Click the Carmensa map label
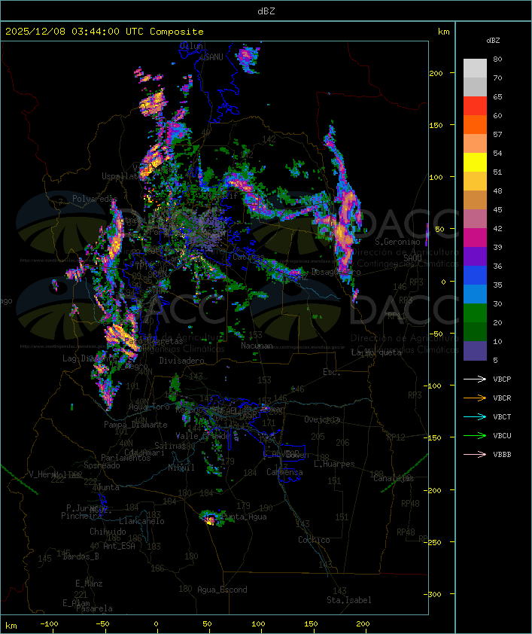The height and width of the screenshot is (634, 532). tap(284, 472)
